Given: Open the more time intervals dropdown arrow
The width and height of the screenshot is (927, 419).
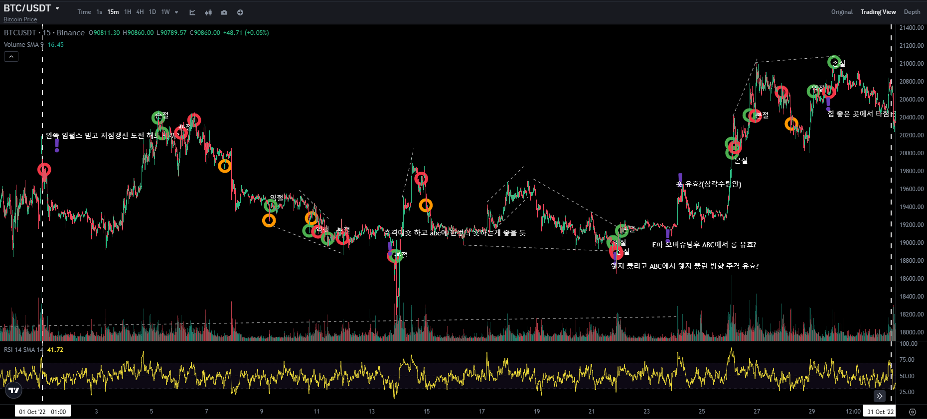Looking at the screenshot, I should [x=176, y=12].
